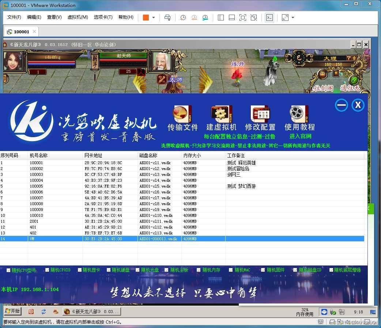381x328 pixels.
Task: Click the revert to snapshot icon
Action: pyautogui.click(x=194, y=18)
